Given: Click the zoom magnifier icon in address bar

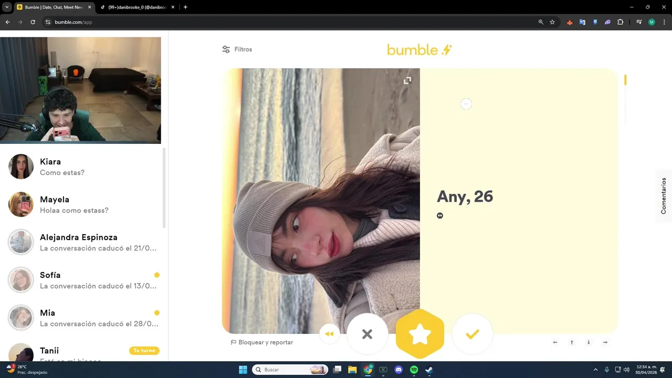Looking at the screenshot, I should (541, 22).
